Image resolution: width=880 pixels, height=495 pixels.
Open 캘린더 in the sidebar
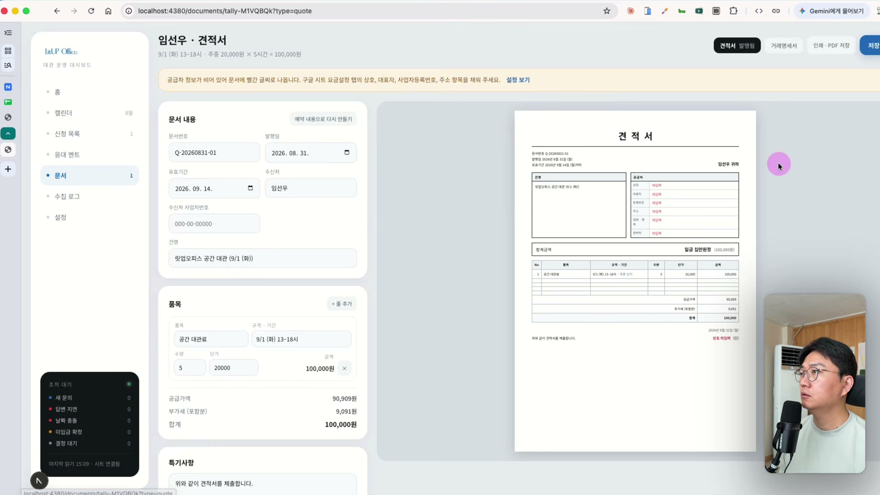pyautogui.click(x=90, y=113)
